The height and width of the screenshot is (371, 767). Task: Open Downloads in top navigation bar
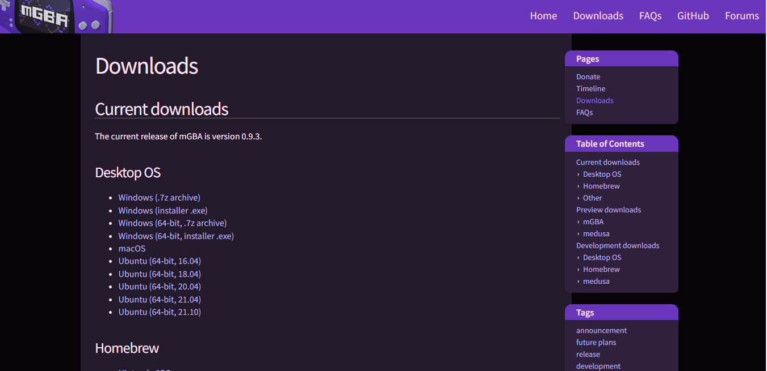click(598, 16)
